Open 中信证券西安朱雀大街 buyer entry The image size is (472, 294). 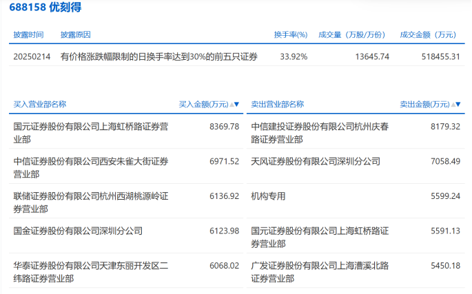point(90,167)
